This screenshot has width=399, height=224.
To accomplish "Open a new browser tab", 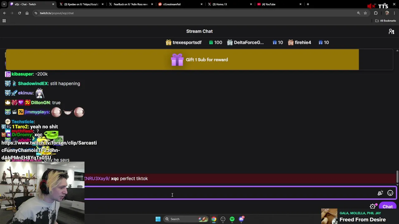I will click(308, 4).
